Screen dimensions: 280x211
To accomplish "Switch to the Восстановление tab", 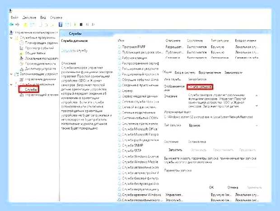I will [x=210, y=73].
